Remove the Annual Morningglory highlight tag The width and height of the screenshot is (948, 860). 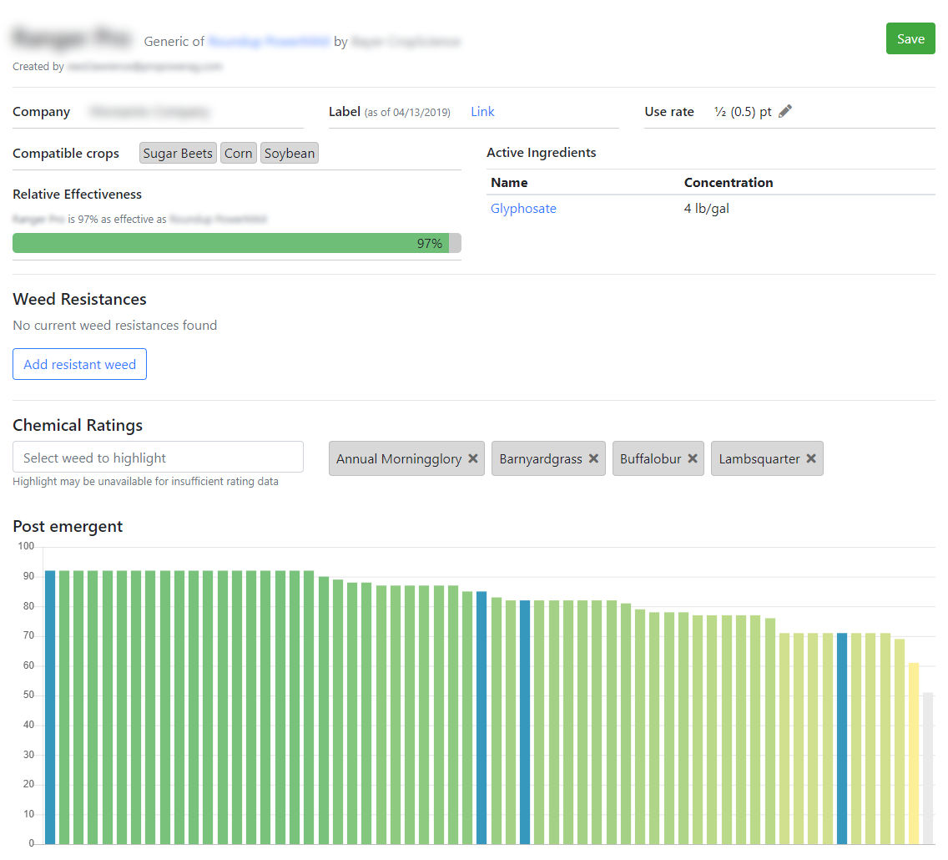pos(473,458)
